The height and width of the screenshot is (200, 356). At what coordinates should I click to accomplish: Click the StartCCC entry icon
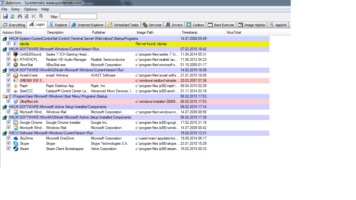[16, 91]
